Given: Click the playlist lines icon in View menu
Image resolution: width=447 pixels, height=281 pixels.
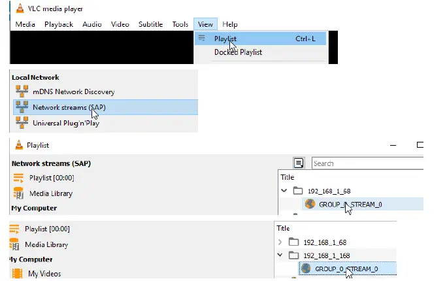Looking at the screenshot, I should click(201, 38).
